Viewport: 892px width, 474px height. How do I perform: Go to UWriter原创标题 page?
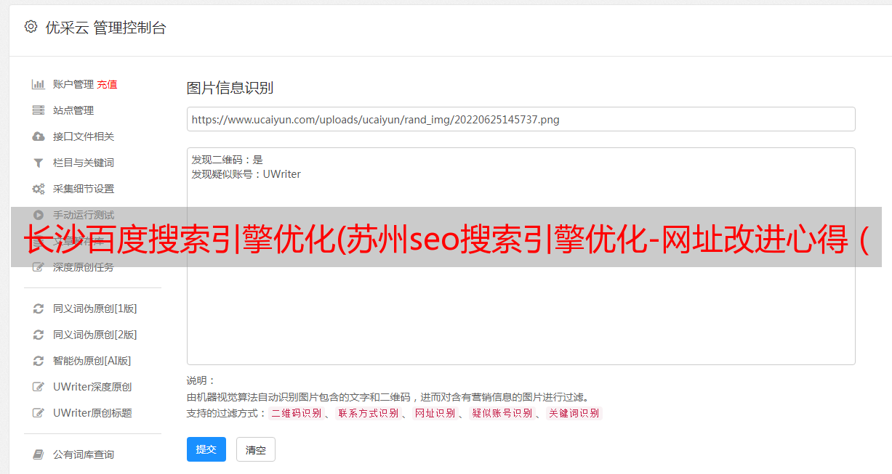click(92, 413)
